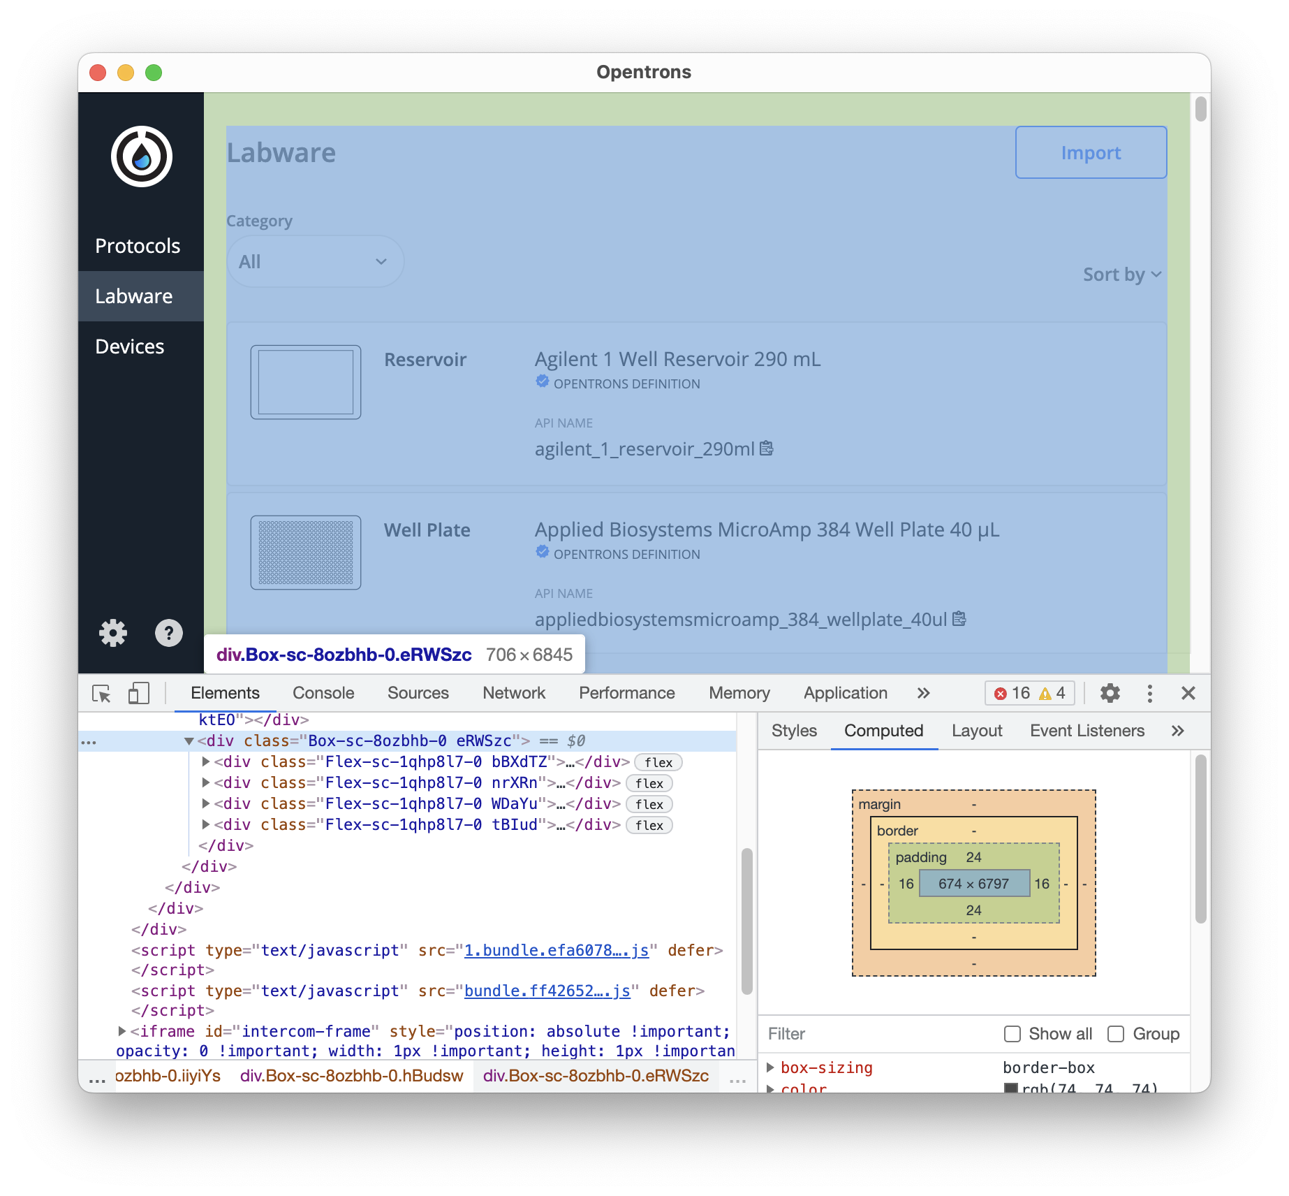The image size is (1289, 1196).
Task: Activate the inspect element tool in DevTools
Action: (x=101, y=694)
